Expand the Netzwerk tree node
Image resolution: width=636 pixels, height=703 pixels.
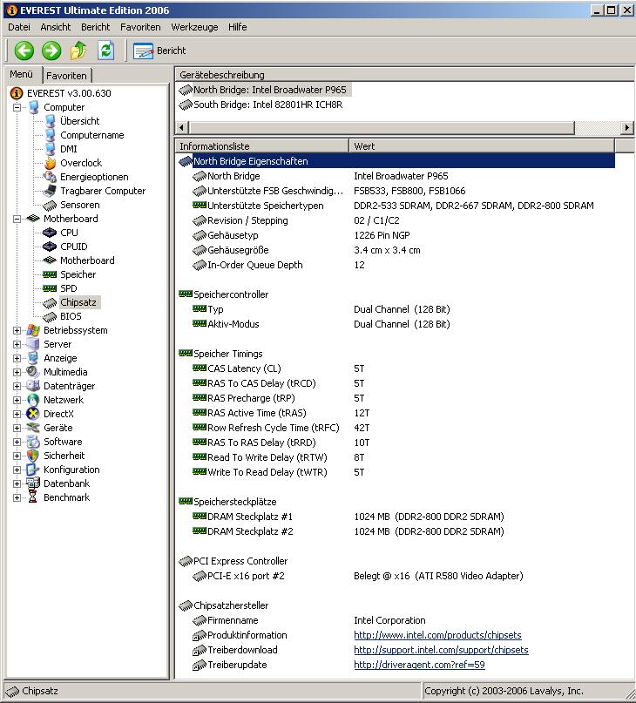(17, 400)
